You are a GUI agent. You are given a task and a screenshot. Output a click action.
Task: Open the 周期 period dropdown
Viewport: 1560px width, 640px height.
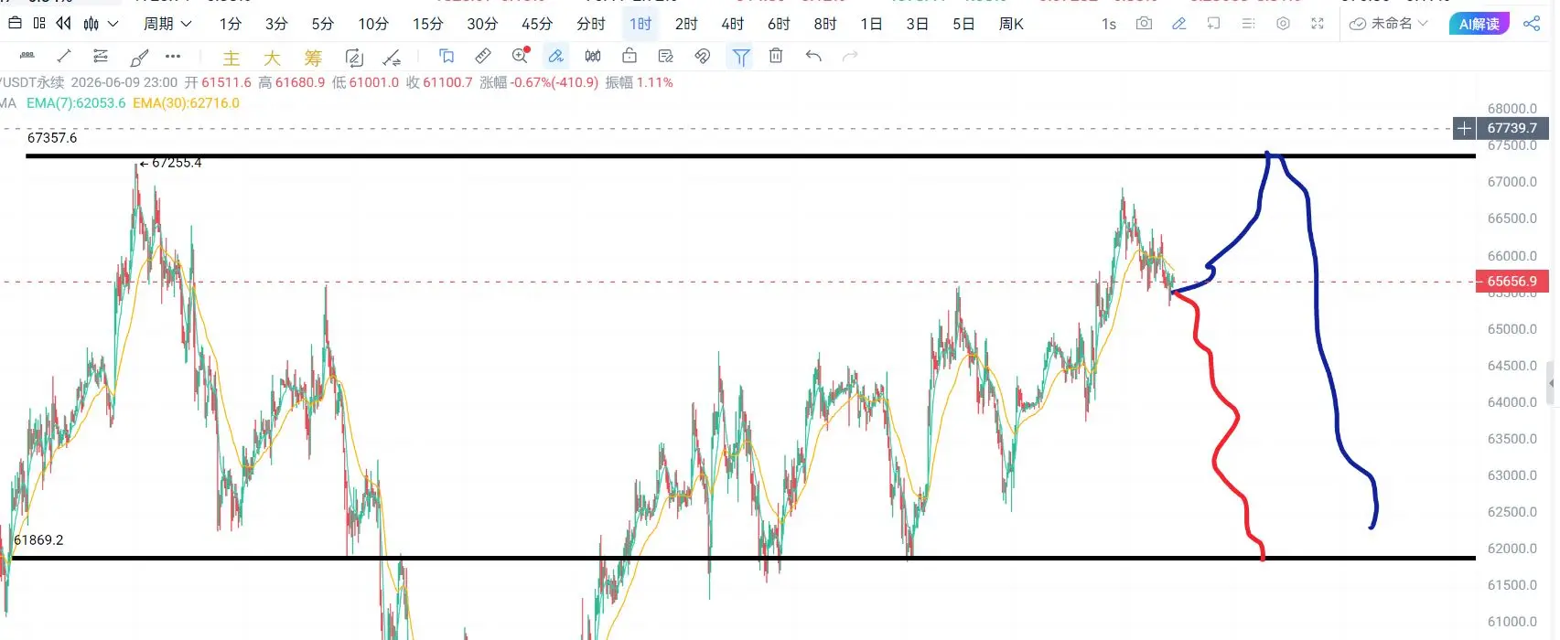tap(167, 24)
